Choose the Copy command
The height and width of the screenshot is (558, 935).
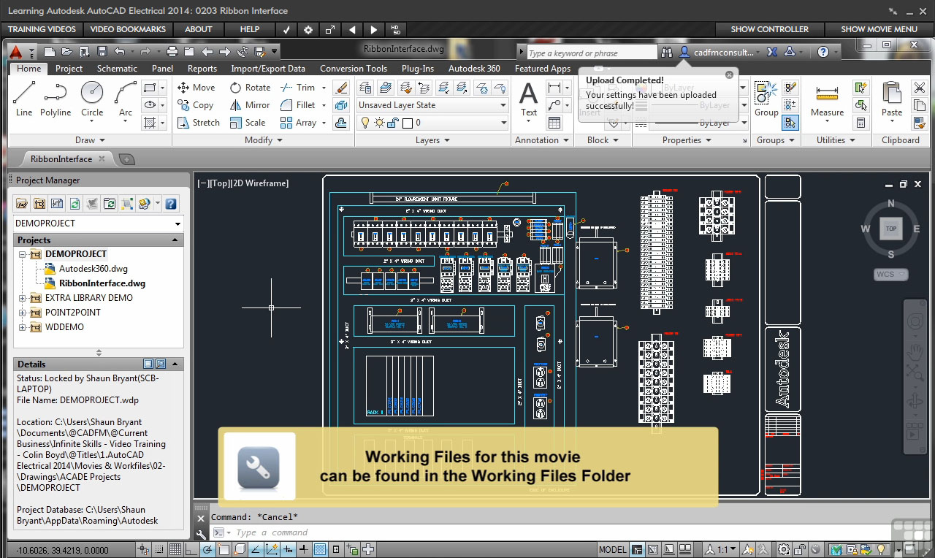click(x=196, y=105)
